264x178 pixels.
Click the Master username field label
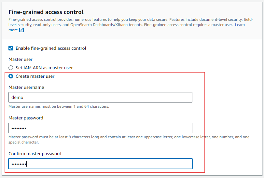[26, 87]
